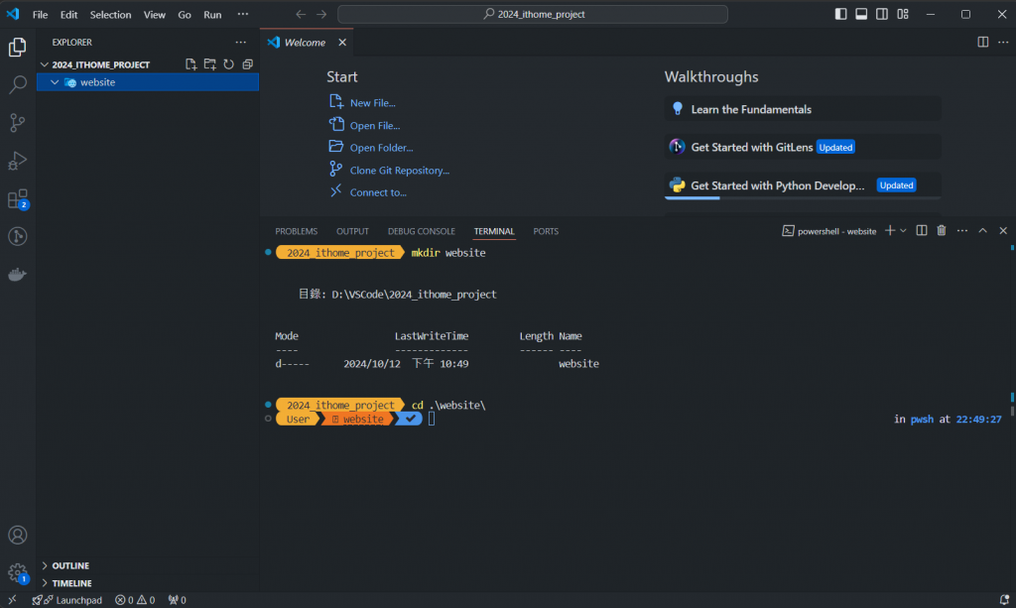Open the GitLens view icon
Image resolution: width=1016 pixels, height=608 pixels.
18,236
